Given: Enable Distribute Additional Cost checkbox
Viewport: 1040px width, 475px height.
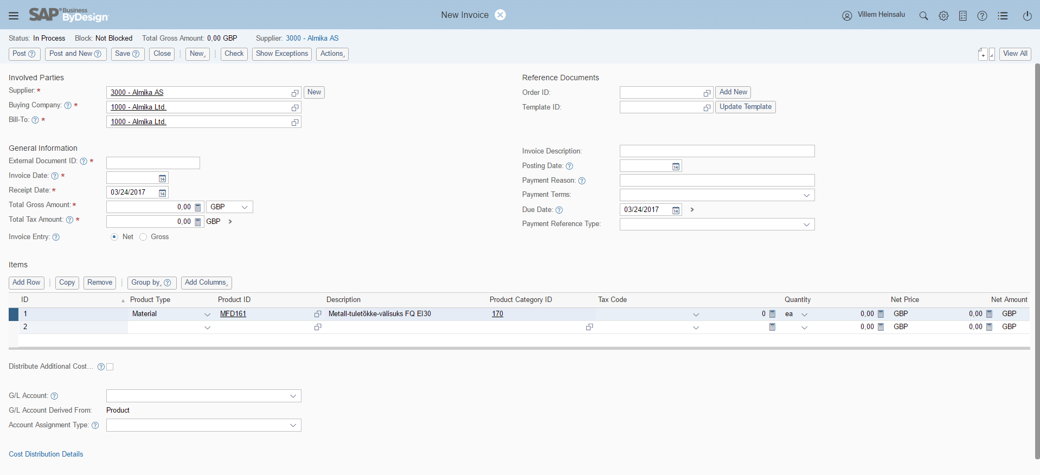Looking at the screenshot, I should click(x=110, y=367).
